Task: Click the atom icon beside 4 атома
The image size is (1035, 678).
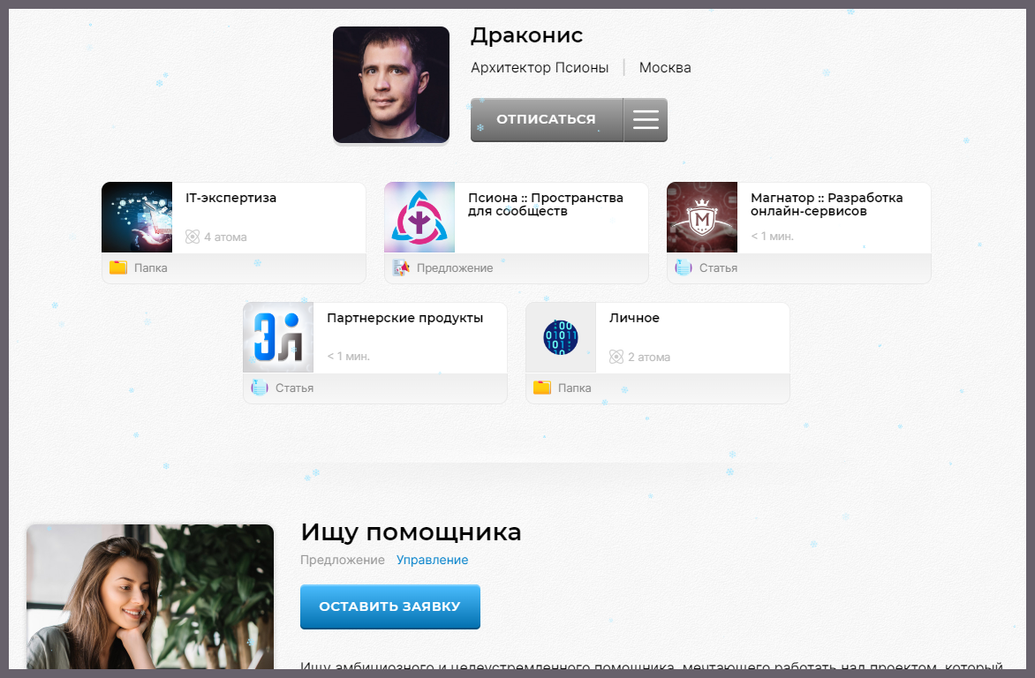Action: tap(193, 237)
